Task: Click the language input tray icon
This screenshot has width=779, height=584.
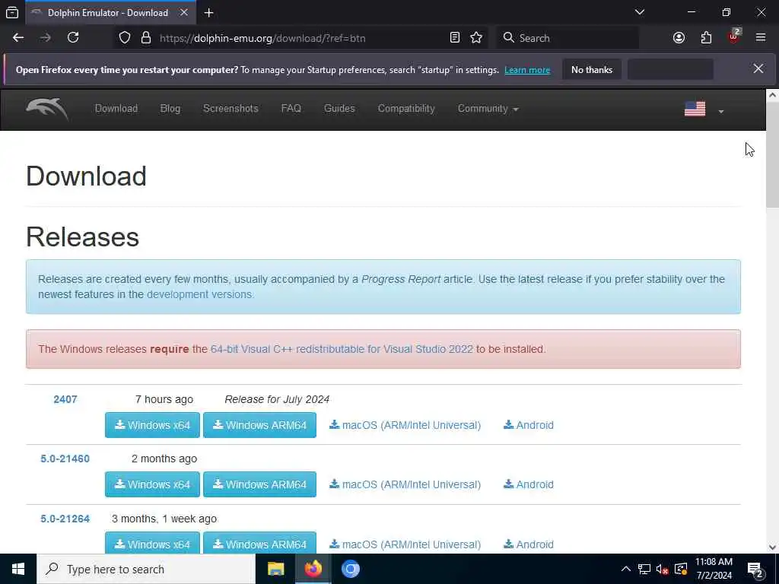Action: click(681, 569)
